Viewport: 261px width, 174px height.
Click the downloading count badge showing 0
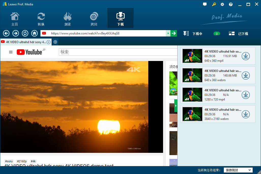click(216, 34)
